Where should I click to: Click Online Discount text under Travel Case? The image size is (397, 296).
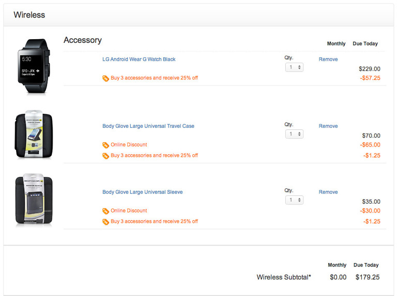[129, 145]
